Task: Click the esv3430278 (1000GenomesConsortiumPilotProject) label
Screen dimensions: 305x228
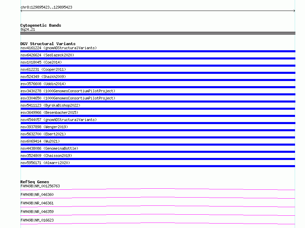Action: point(68,91)
